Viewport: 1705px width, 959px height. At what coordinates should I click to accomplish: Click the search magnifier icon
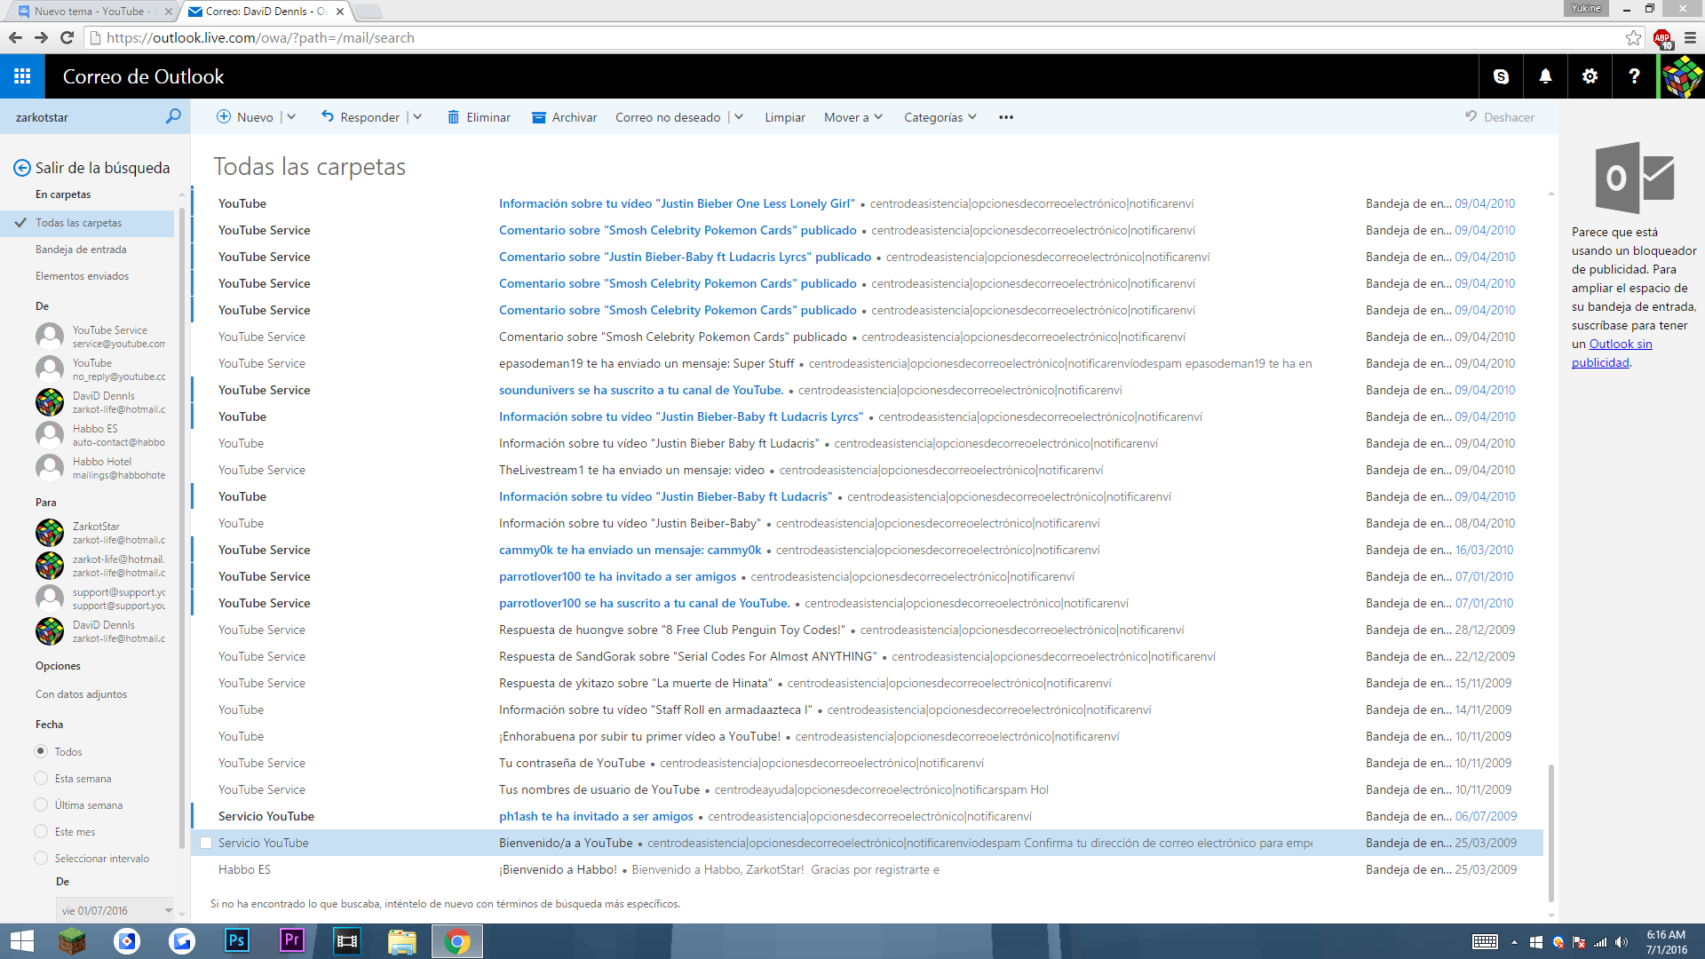coord(173,116)
